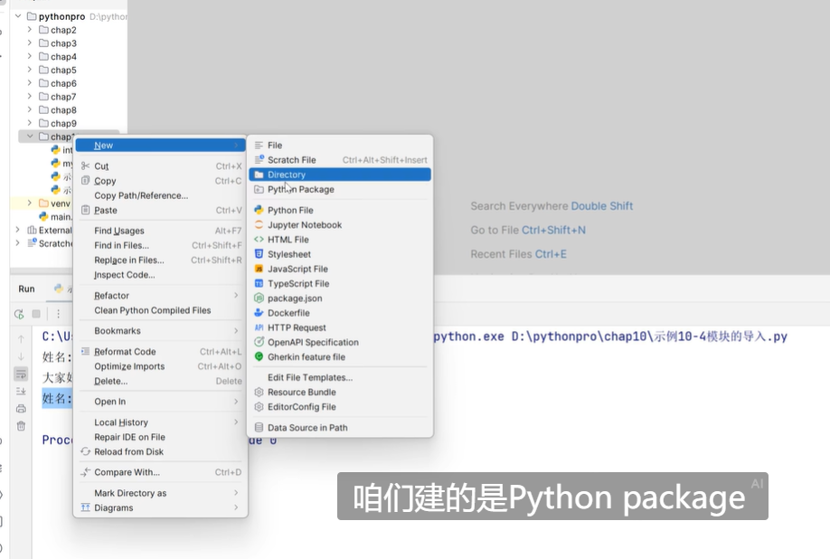This screenshot has height=559, width=830.
Task: Open the Diagrams submenu
Action: (x=160, y=507)
